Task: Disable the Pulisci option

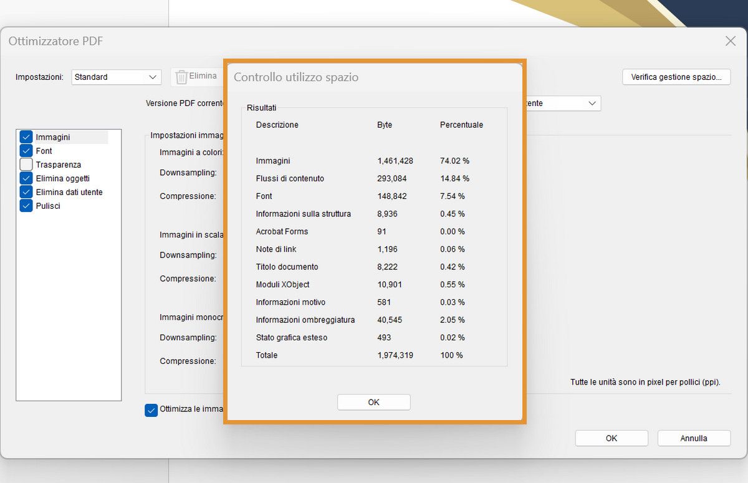Action: pyautogui.click(x=26, y=206)
